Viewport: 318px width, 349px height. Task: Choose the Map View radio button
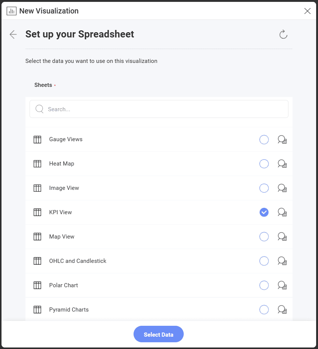[x=264, y=237]
